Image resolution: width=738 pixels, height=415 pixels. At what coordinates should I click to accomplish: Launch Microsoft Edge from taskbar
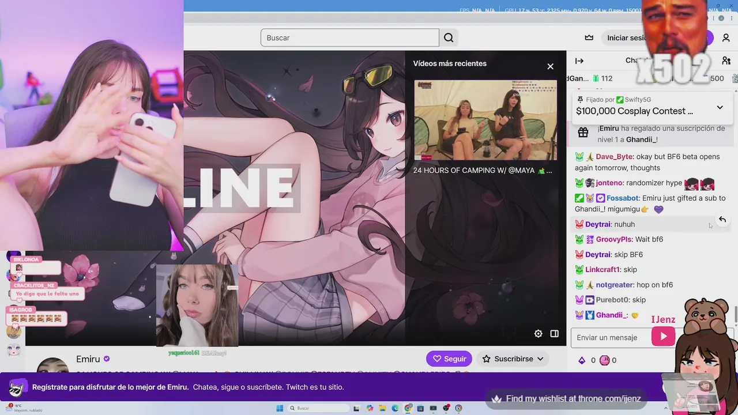[x=395, y=408]
